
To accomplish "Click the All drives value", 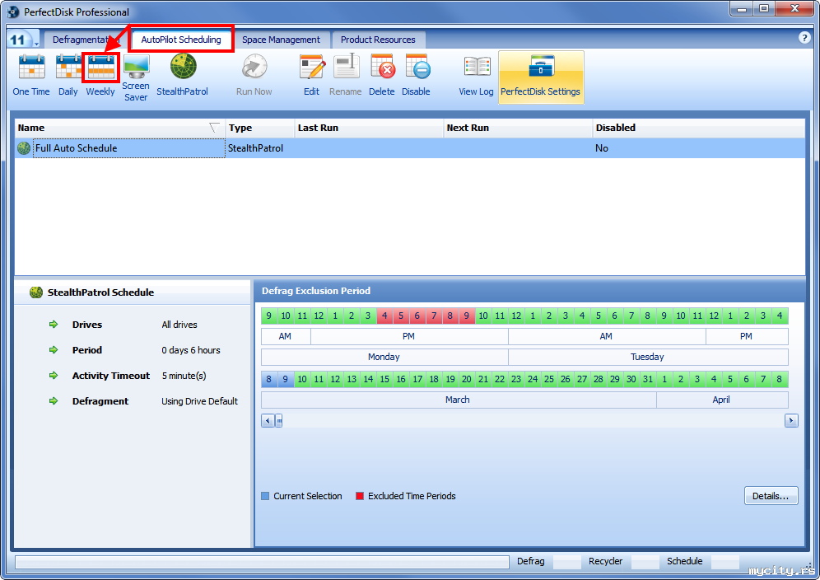I will (179, 325).
